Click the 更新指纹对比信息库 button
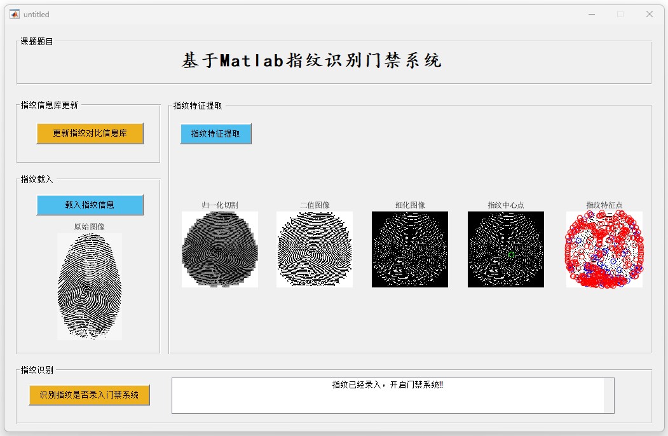Viewport: 668px width, 436px height. click(90, 133)
